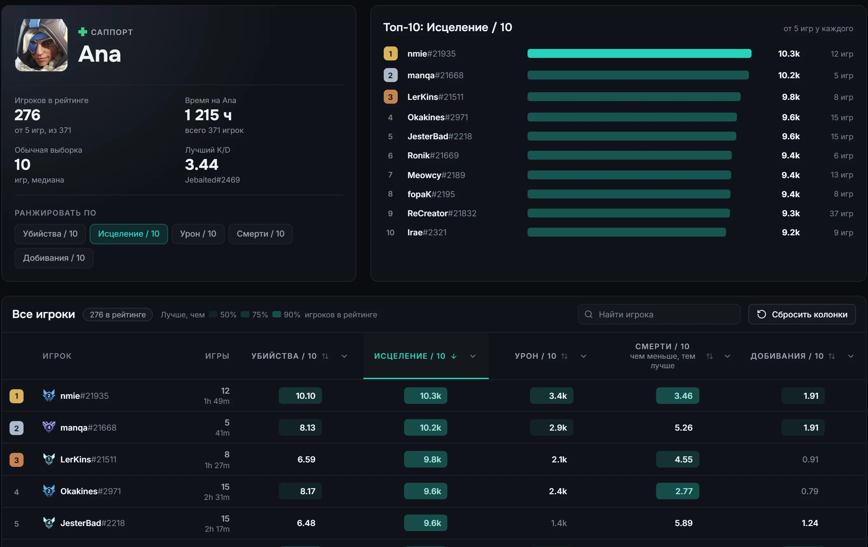Screen dimensions: 868x547
Task: Expand the Смерти / 10 column dropdown
Action: (x=727, y=356)
